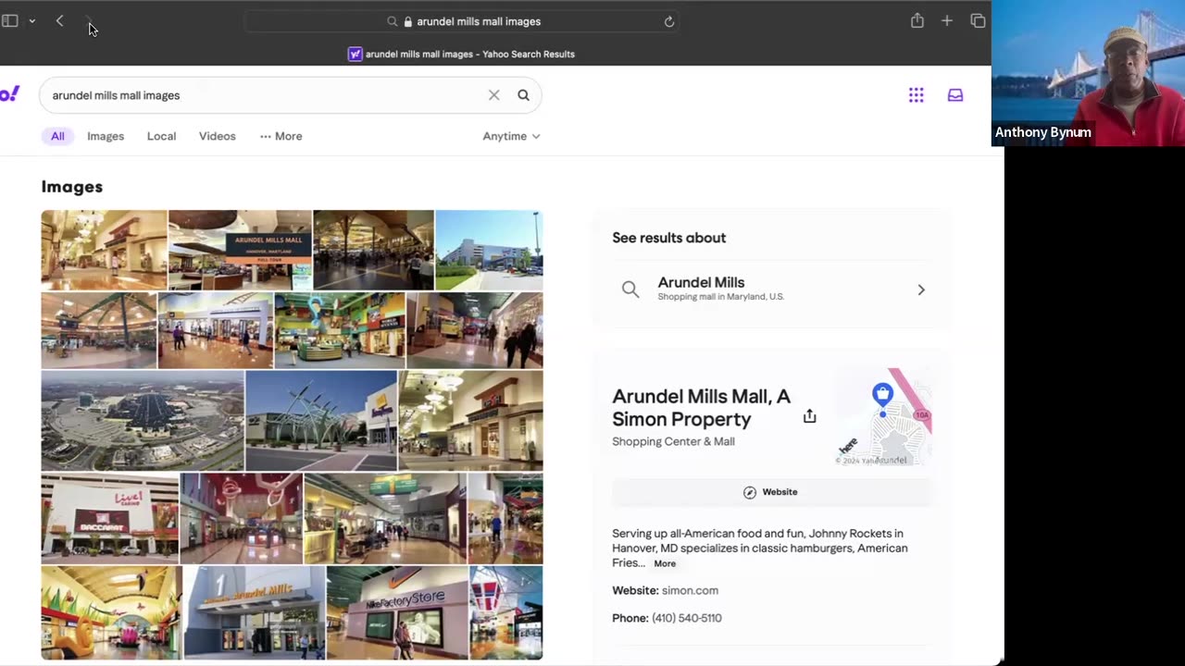Open the Arundel Mills map thumbnail
Viewport: 1185px width, 666px height.
883,417
